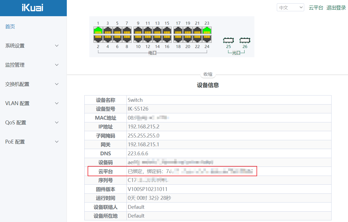Select port 18 icon
Screen dimensions: 348x222
(x=178, y=39)
